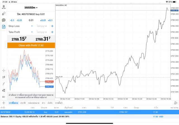The width and height of the screenshot is (179, 125).
Task: Increase the Stop Loss with plus button
Action: click(x=52, y=26)
